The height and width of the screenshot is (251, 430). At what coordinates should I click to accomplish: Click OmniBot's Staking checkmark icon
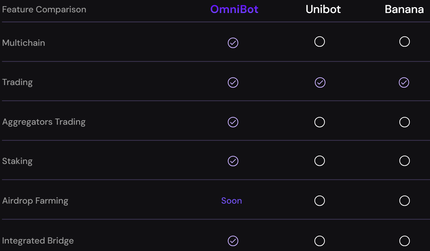point(233,161)
